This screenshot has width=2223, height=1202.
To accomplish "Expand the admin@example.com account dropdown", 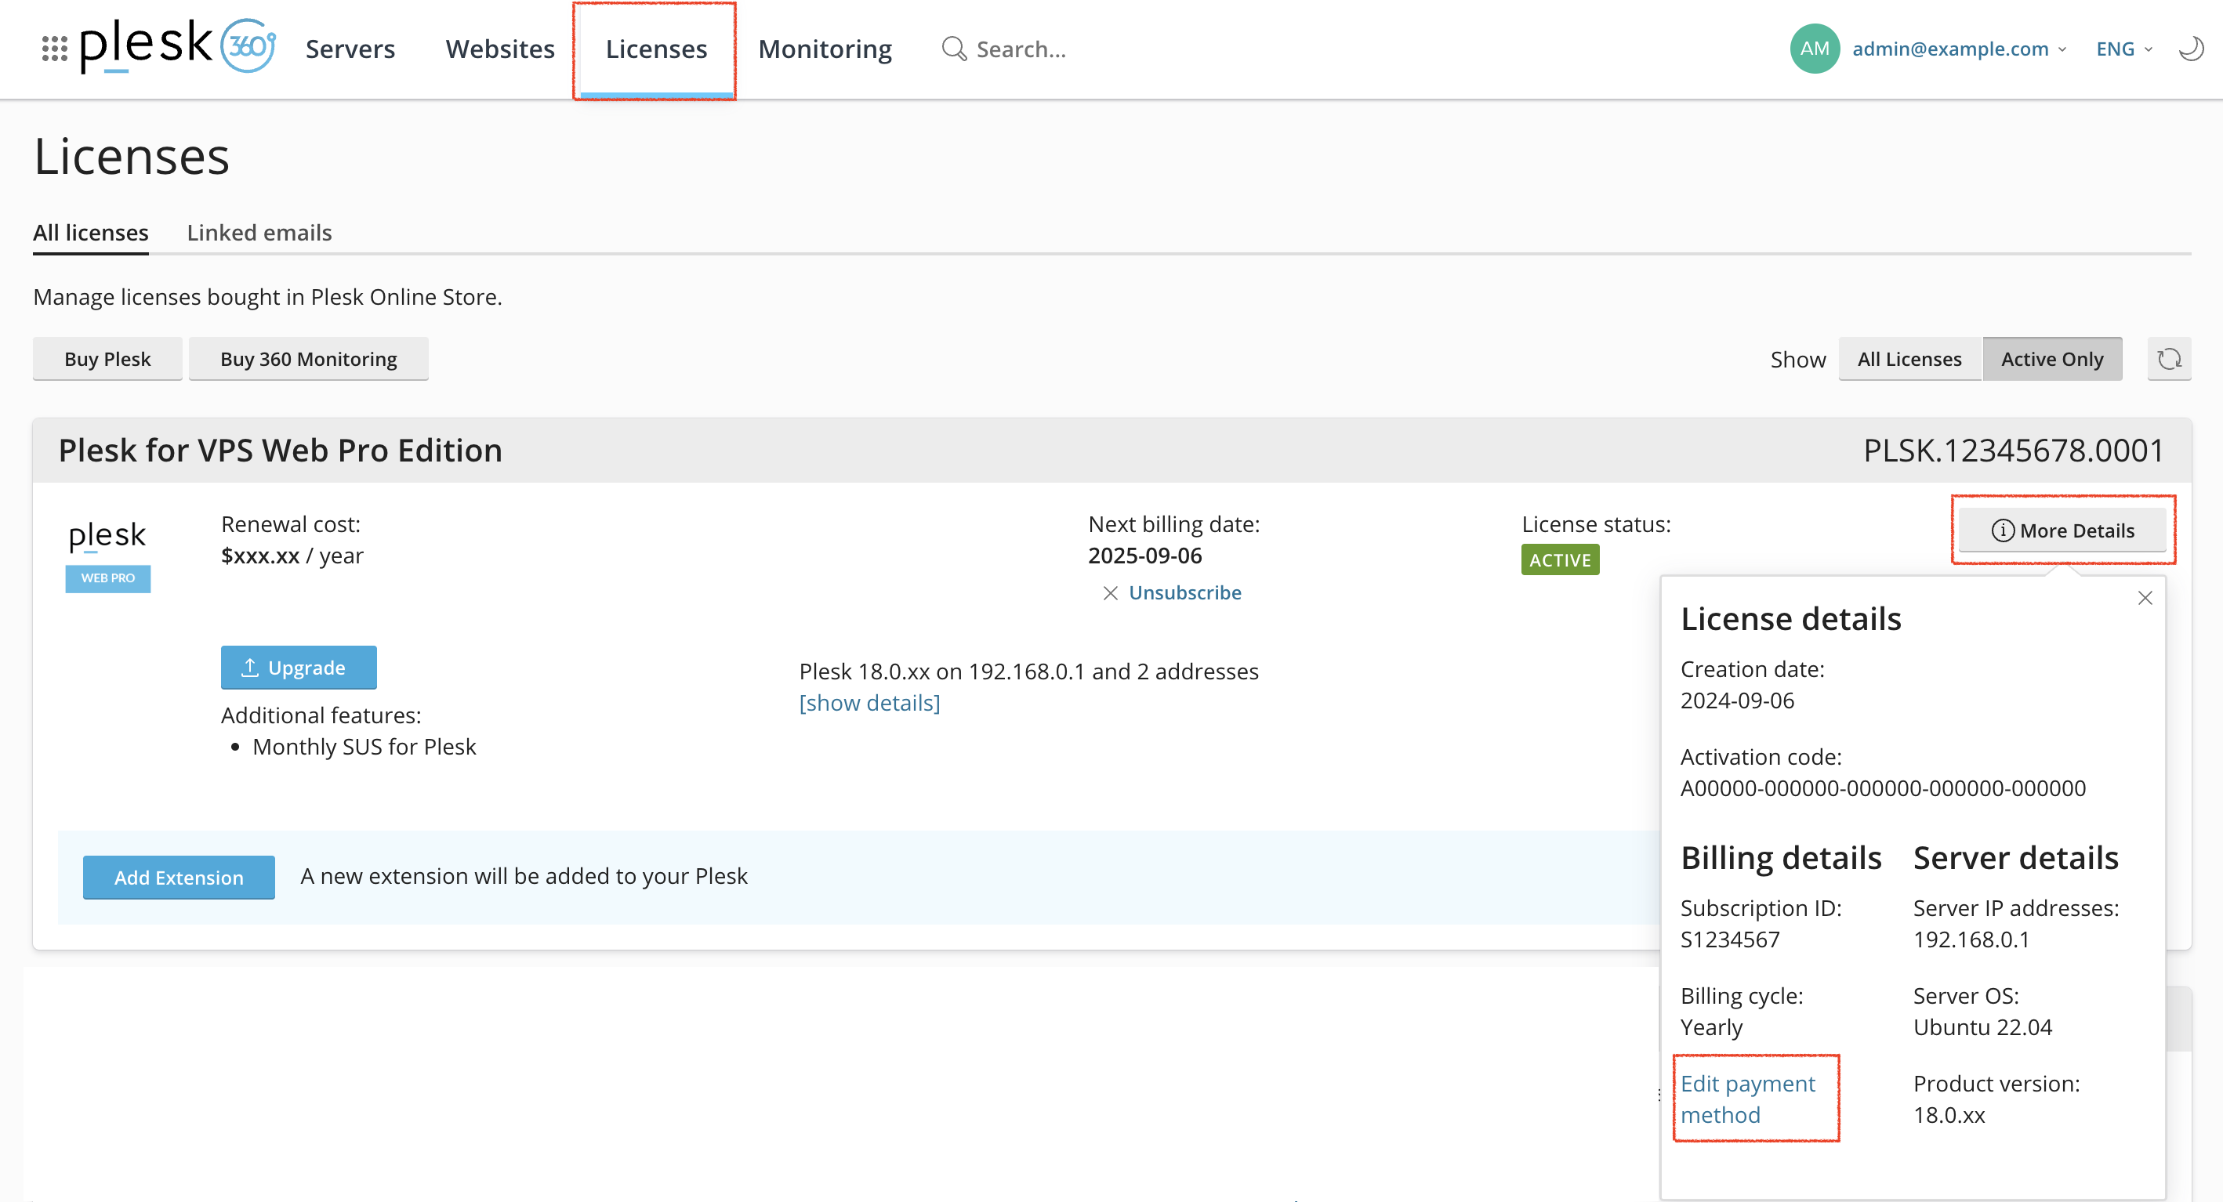I will [1959, 49].
